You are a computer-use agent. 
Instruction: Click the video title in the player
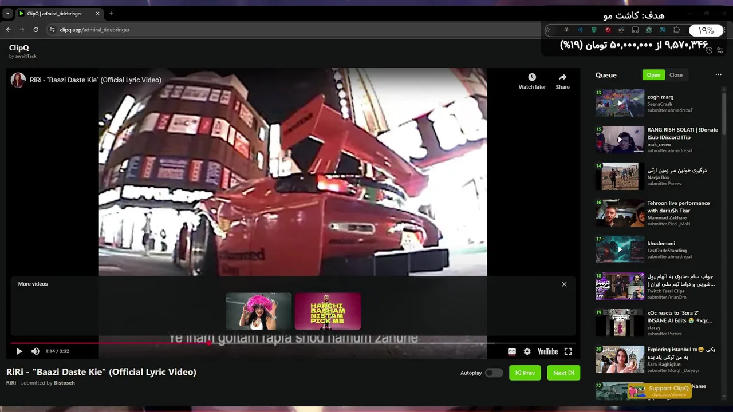(x=96, y=80)
